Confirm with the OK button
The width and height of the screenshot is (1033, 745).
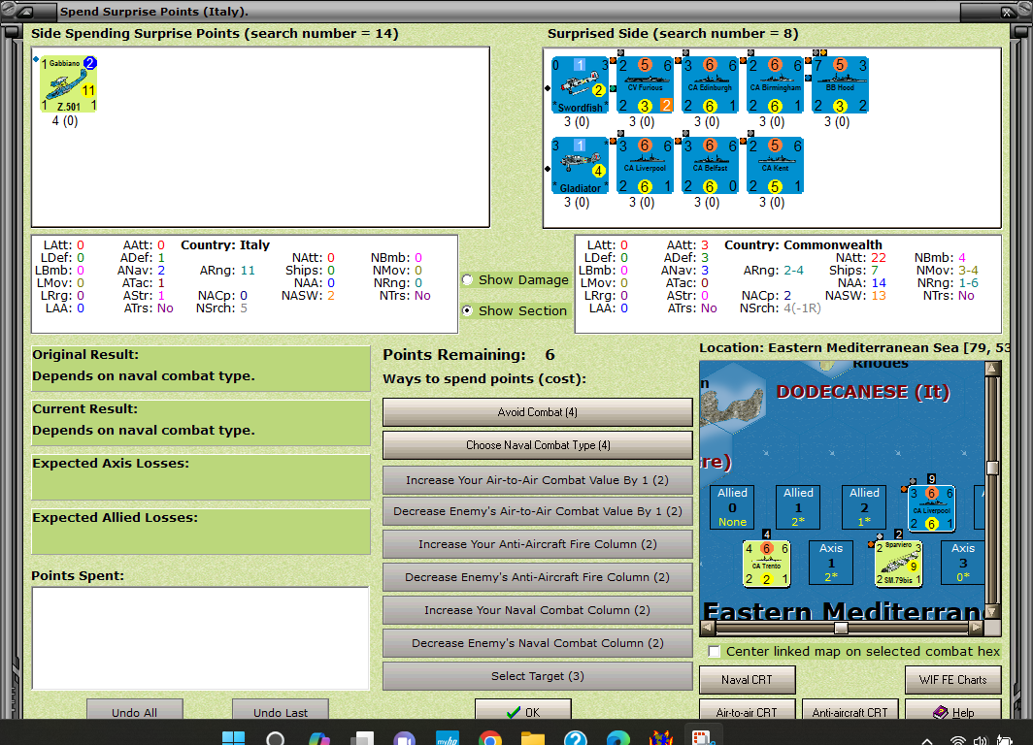click(x=523, y=710)
